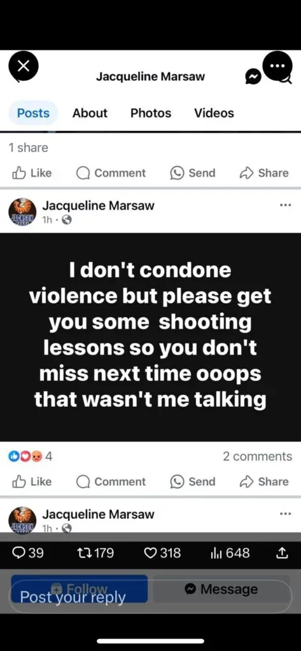The image size is (301, 651).
Task: Open options dots on shooting lessons post
Action: point(285,205)
